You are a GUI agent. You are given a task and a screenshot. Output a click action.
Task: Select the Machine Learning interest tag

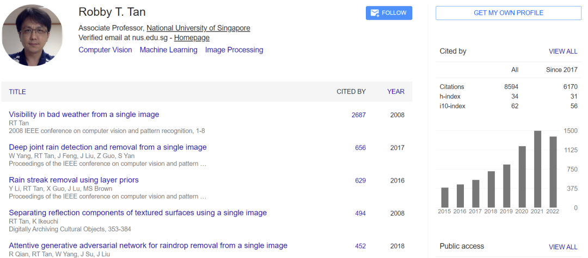(x=168, y=50)
